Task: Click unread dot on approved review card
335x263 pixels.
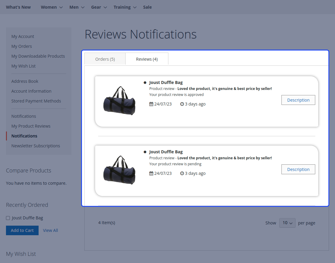Action: click(145, 82)
